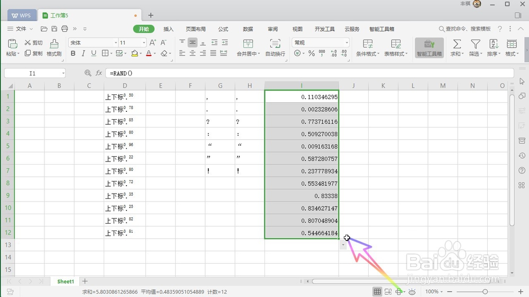Click the eye protection mode icon
The width and height of the screenshot is (529, 297).
click(412, 292)
